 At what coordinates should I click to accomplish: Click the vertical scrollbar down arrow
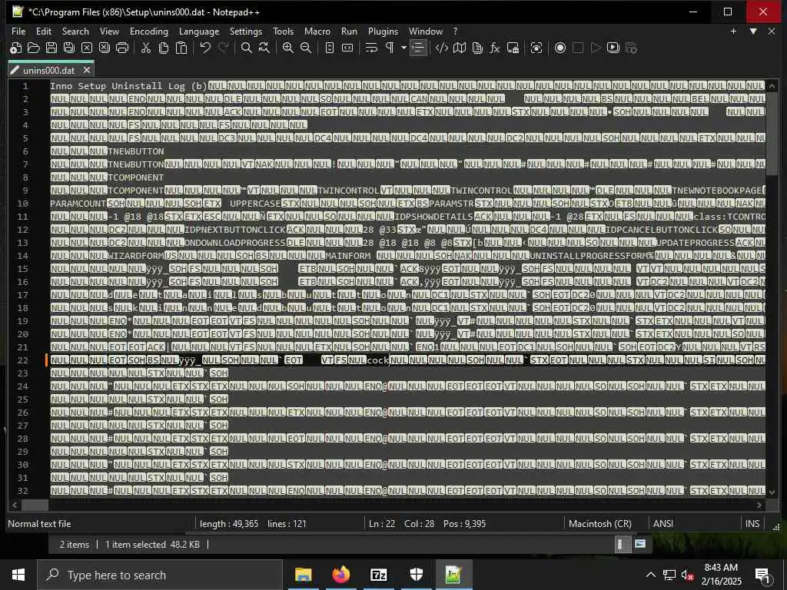coord(772,492)
